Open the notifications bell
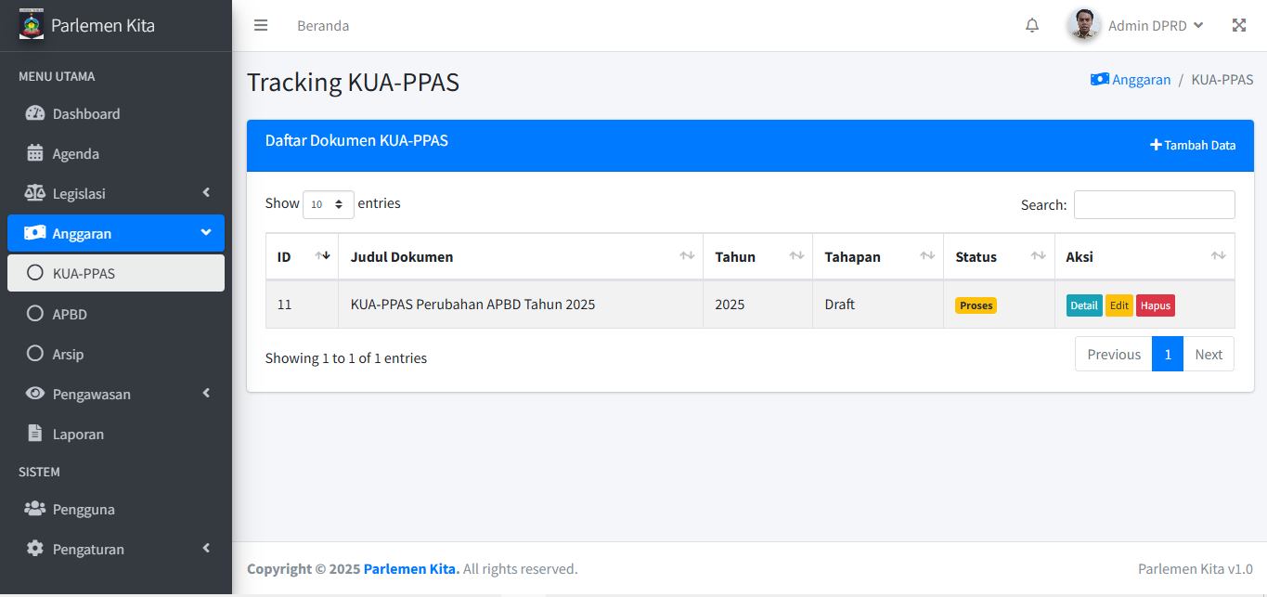 tap(1032, 25)
